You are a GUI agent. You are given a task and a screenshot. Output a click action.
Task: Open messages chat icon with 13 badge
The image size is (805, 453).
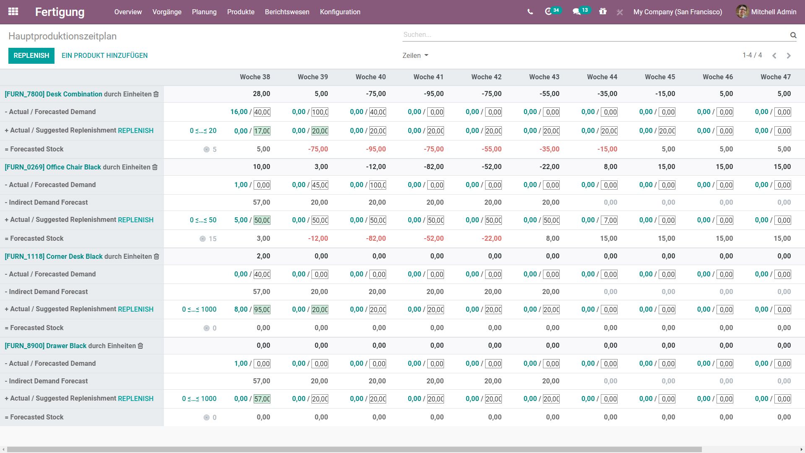(x=576, y=12)
